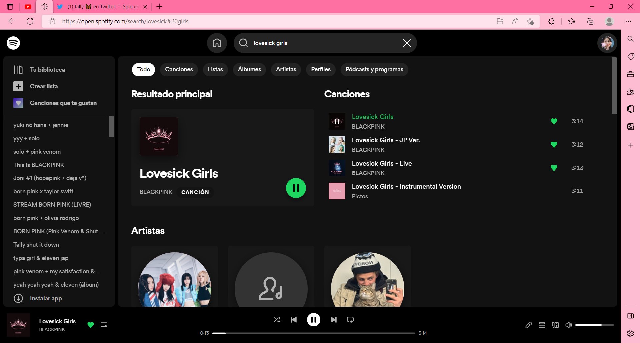Click the Spotify logo icon
This screenshot has height=343, width=640.
(x=13, y=43)
